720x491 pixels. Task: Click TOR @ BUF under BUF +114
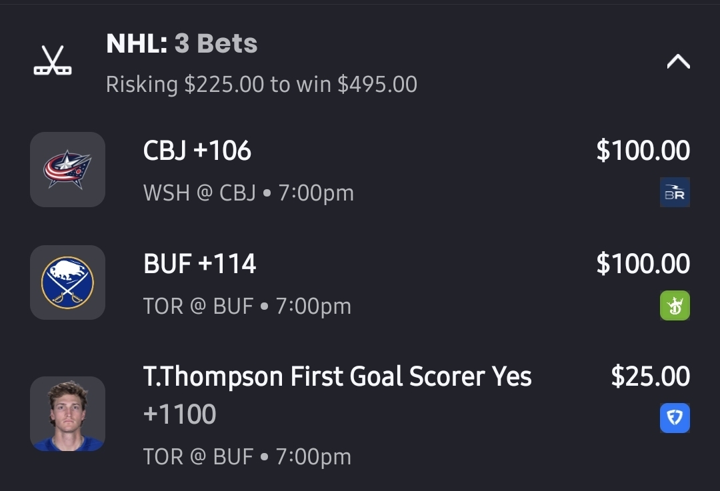247,306
